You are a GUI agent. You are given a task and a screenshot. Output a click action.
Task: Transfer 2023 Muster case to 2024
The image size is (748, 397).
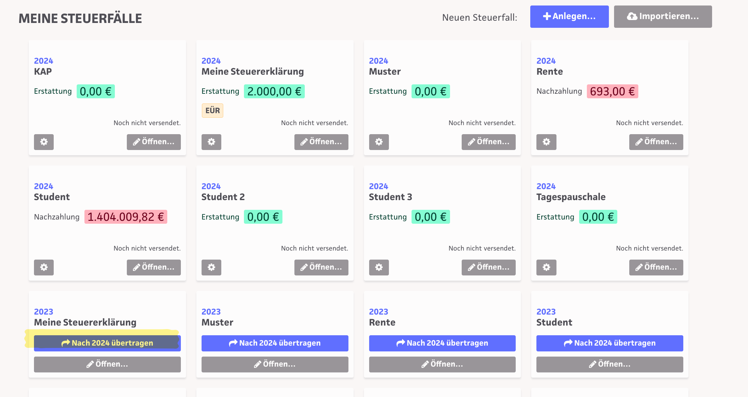(275, 343)
